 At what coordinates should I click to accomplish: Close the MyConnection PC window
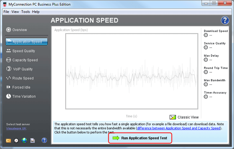225,3
